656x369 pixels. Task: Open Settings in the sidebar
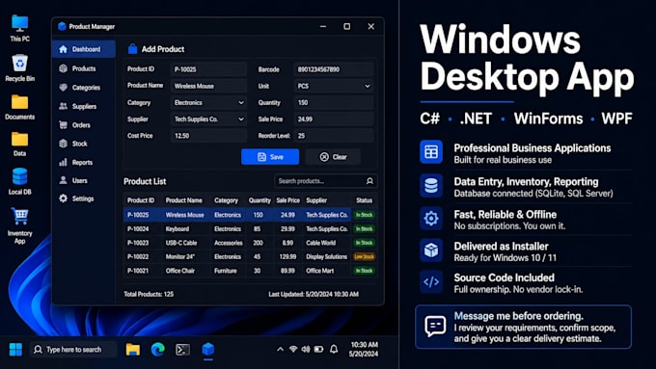84,198
